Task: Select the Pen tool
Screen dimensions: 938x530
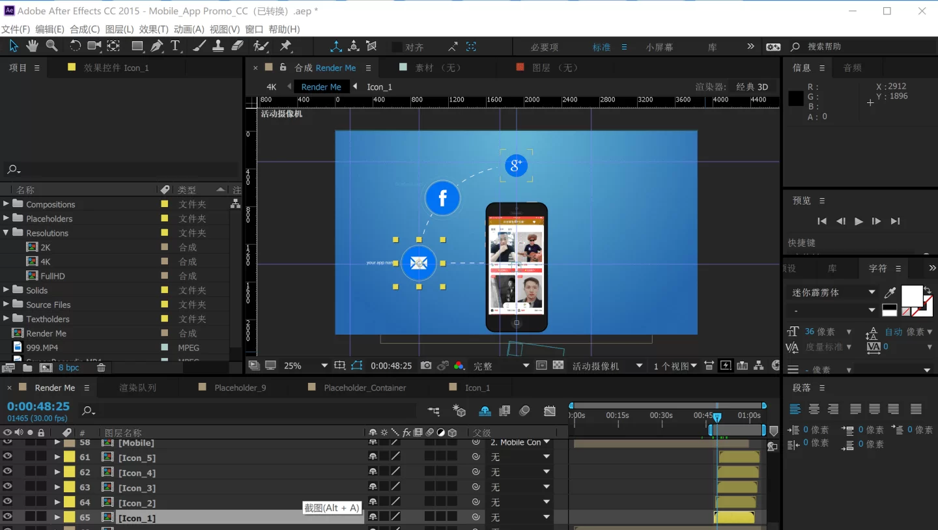Action: pyautogui.click(x=157, y=46)
